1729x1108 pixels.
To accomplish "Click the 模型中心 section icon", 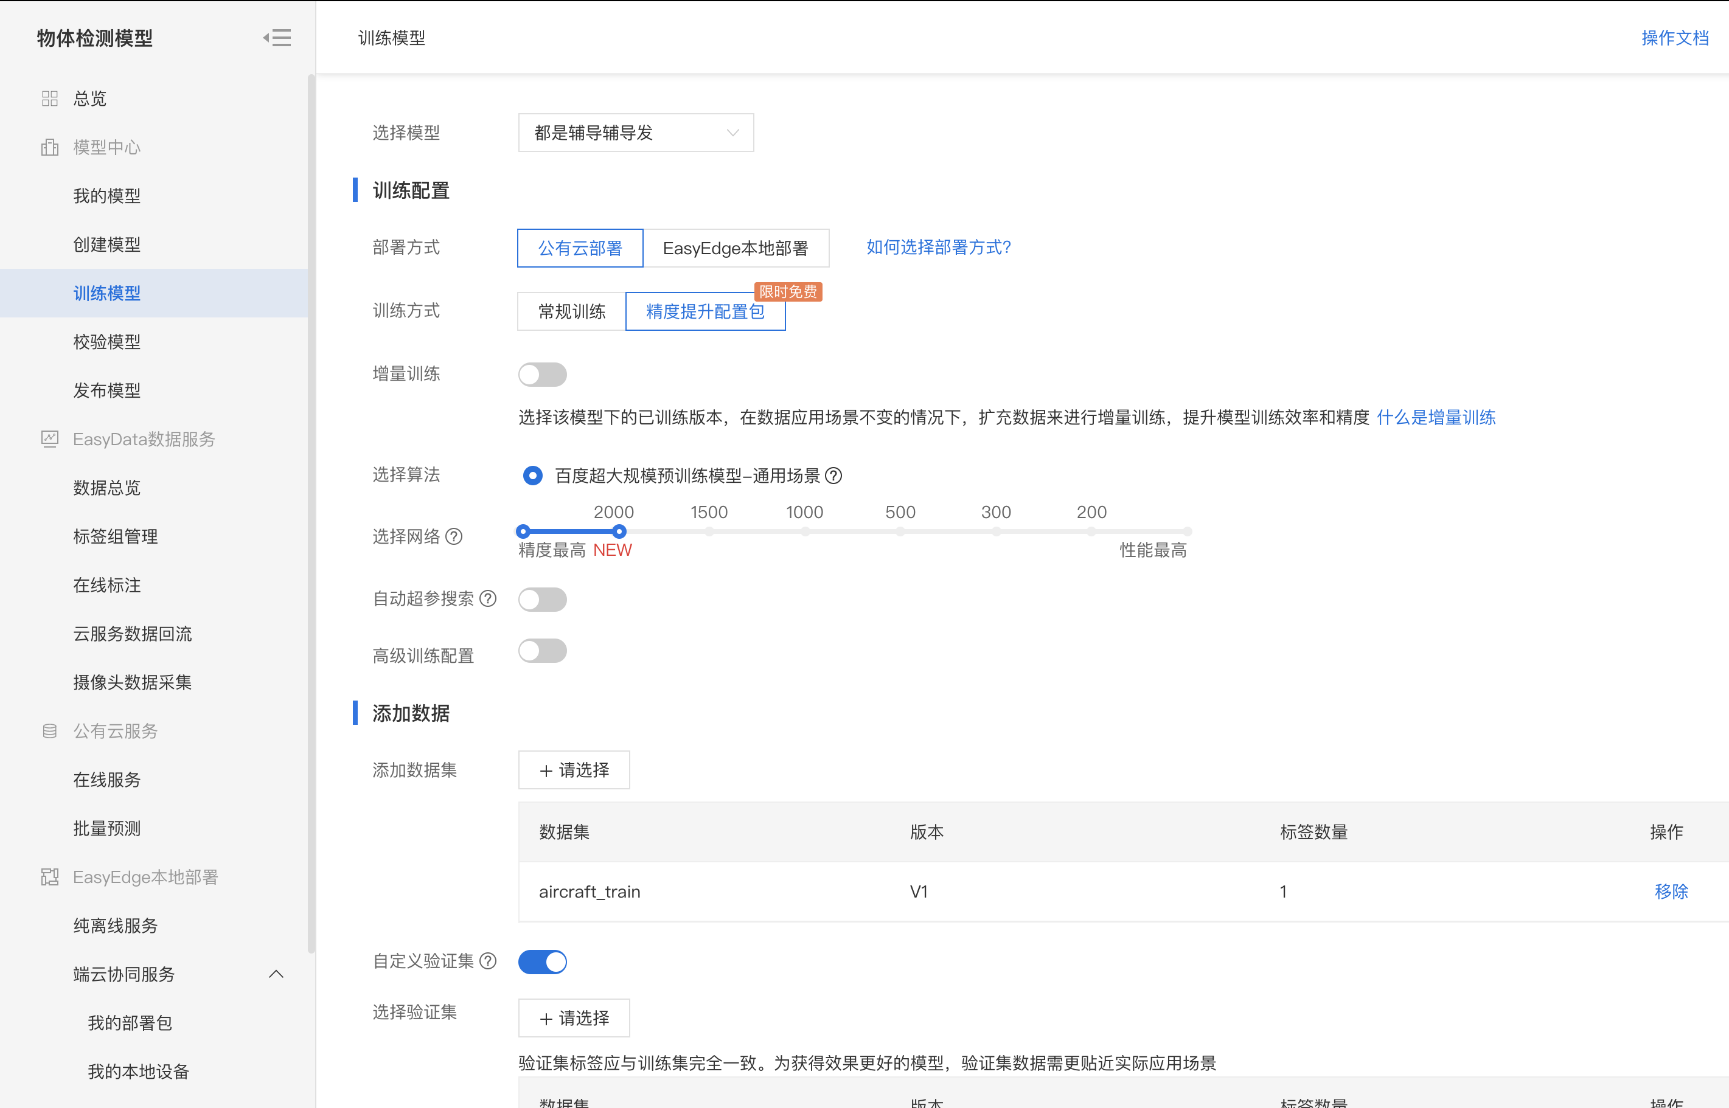I will [50, 148].
